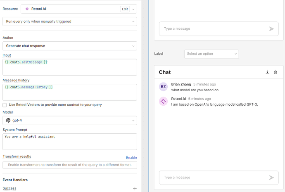Click Edit button for the resource
Image resolution: width=285 pixels, height=192 pixels.
(x=125, y=9)
